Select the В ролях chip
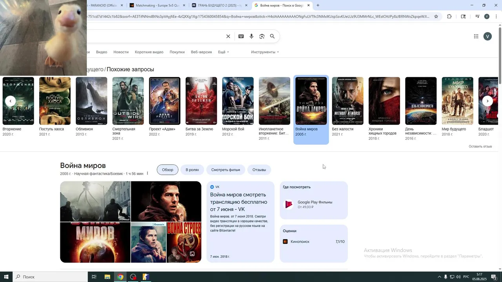The height and width of the screenshot is (282, 502). click(x=192, y=170)
